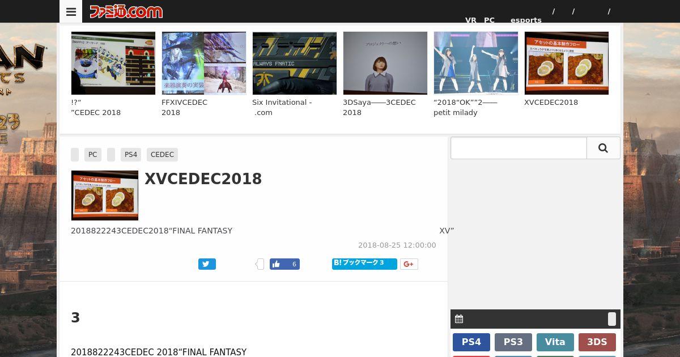Open the article headline 'XVCEDEC2018'

tap(203, 179)
